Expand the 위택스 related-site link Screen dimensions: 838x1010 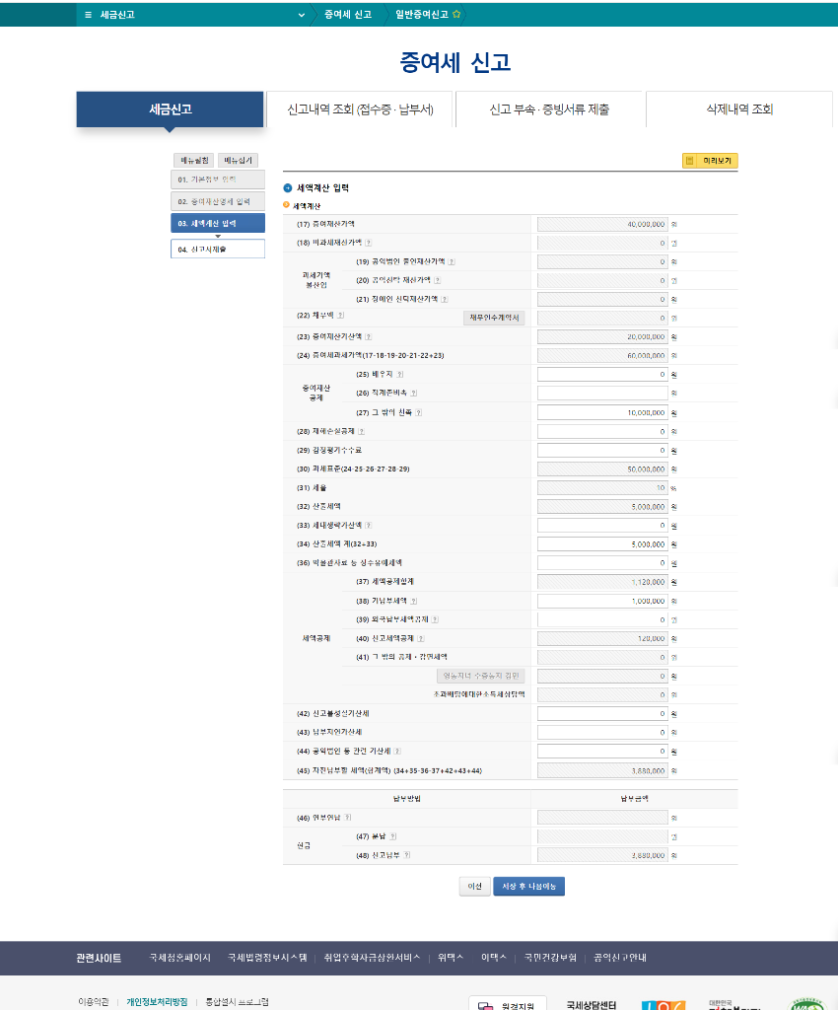pos(451,958)
